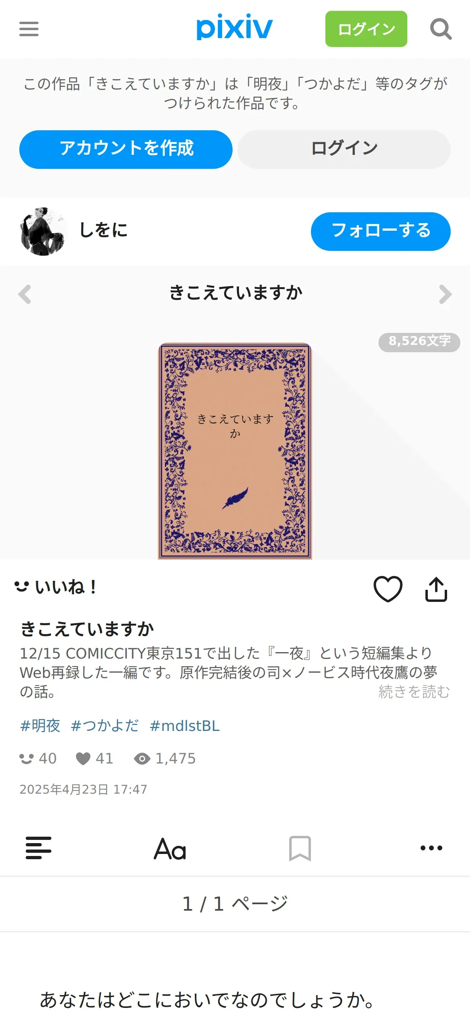
Task: Click the pixiv logo
Action: coord(235,27)
